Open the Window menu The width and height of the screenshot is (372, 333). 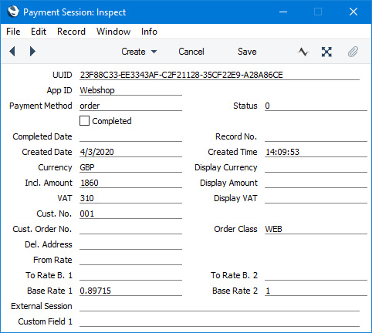[x=113, y=32]
